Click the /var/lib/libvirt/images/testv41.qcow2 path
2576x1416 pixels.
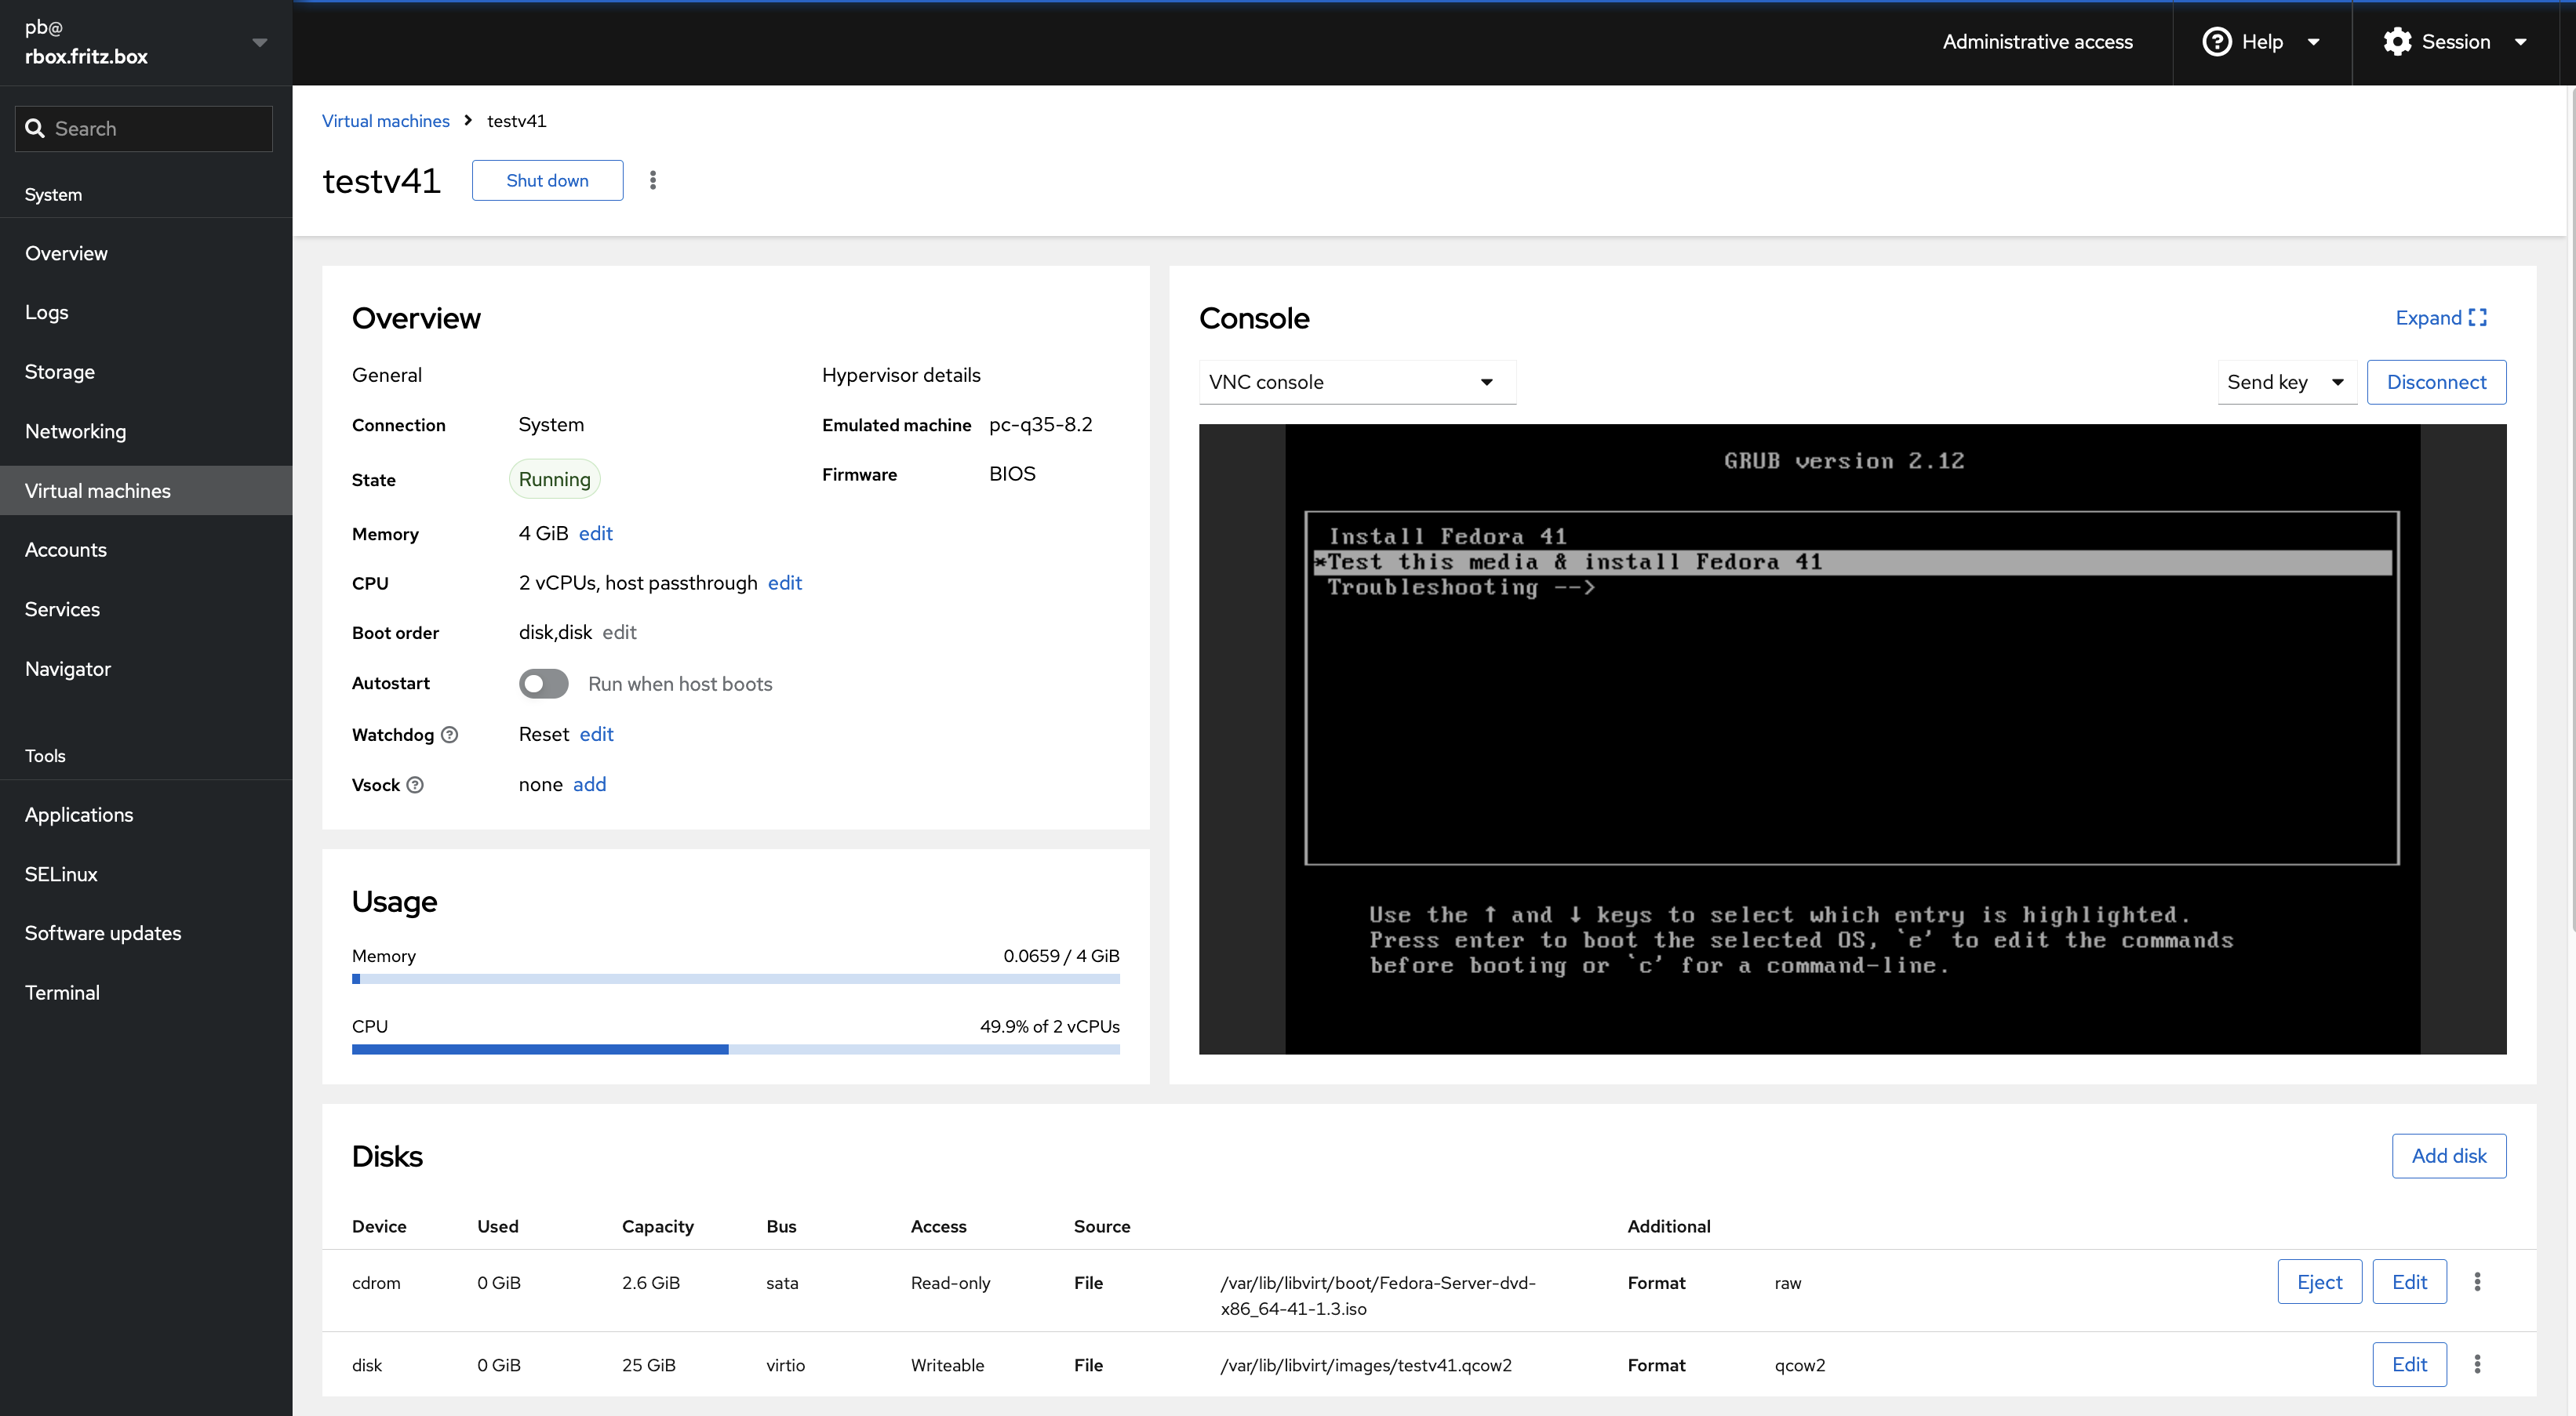1366,1366
